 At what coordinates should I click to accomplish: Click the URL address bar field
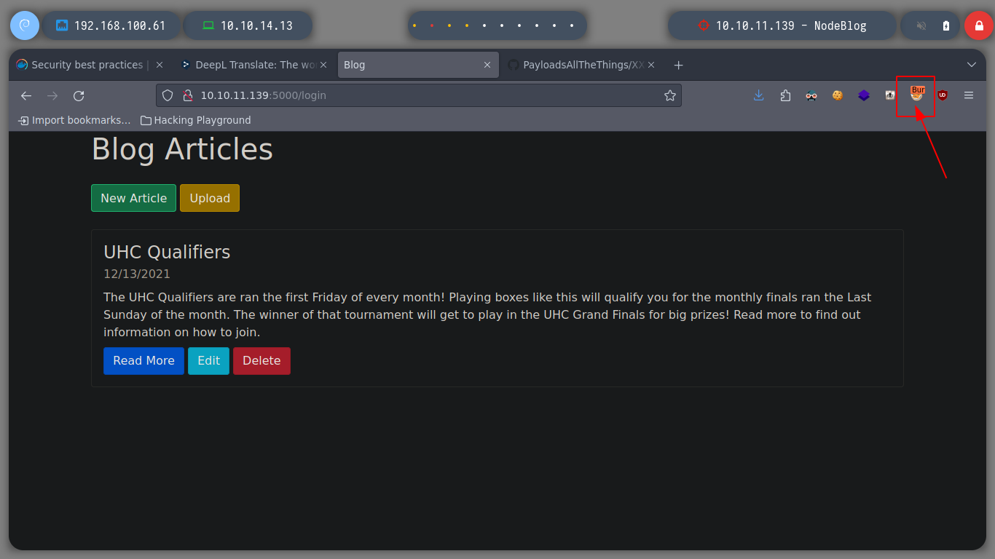tap(419, 95)
